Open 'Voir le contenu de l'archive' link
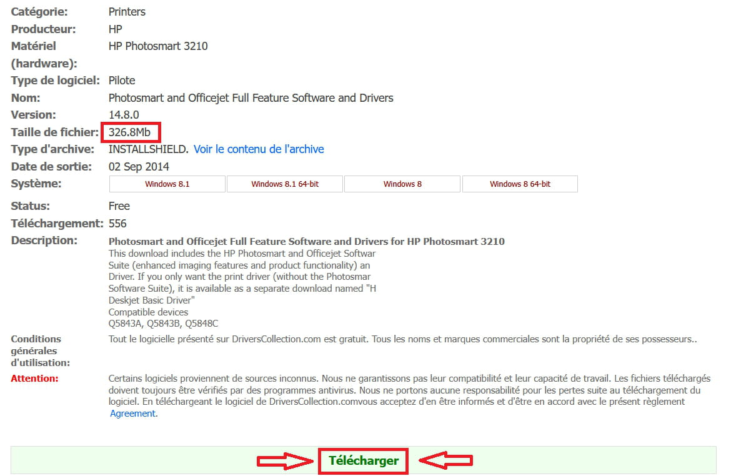 pyautogui.click(x=259, y=149)
